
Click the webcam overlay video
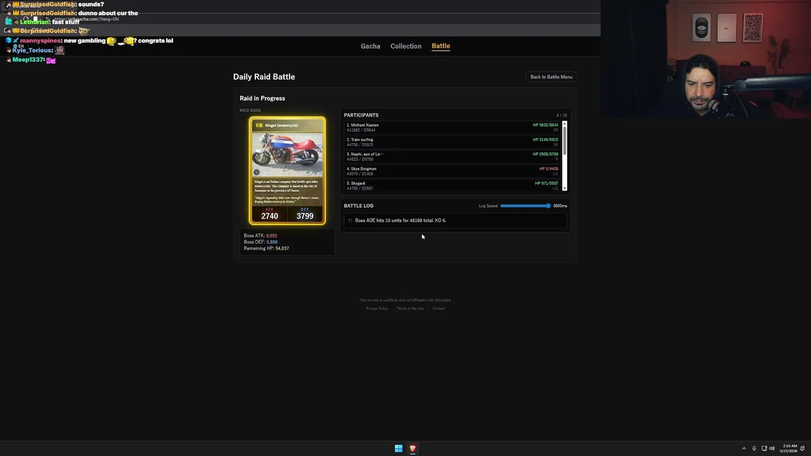pos(706,60)
